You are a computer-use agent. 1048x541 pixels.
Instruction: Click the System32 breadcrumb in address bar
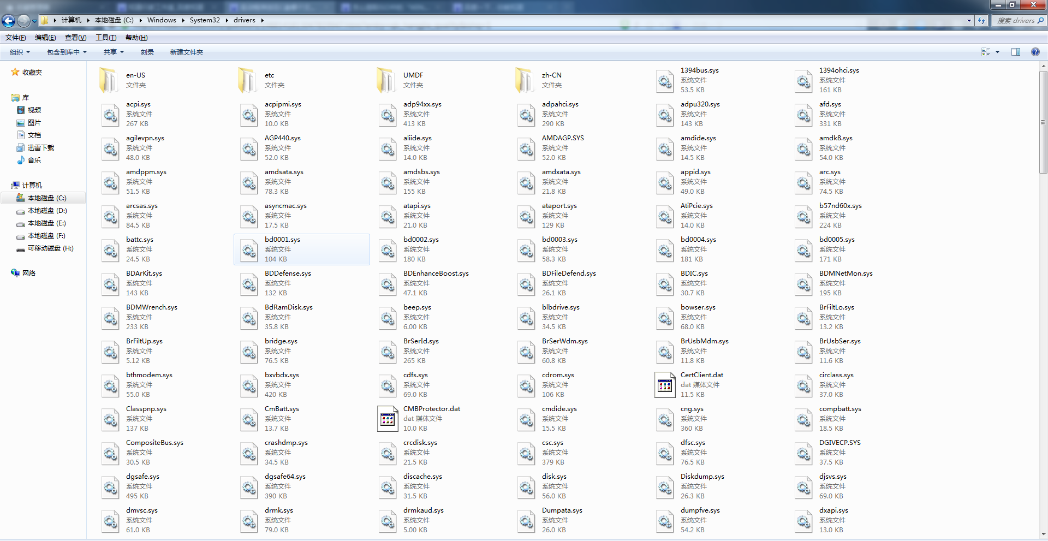pyautogui.click(x=205, y=20)
